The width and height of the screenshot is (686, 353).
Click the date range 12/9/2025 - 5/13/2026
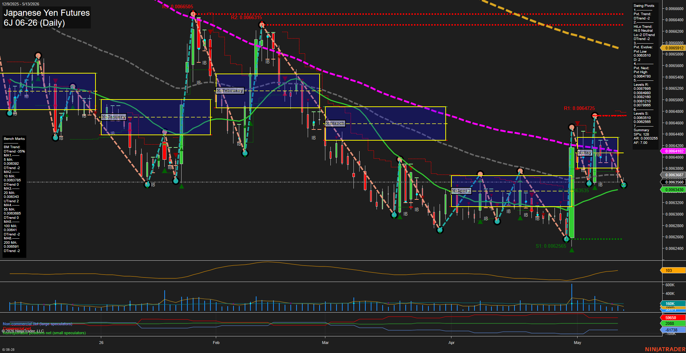tap(20, 4)
